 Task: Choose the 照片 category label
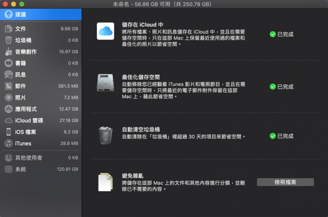coord(20,97)
